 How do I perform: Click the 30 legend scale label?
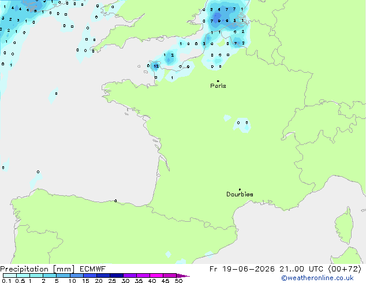[x=125, y=281]
